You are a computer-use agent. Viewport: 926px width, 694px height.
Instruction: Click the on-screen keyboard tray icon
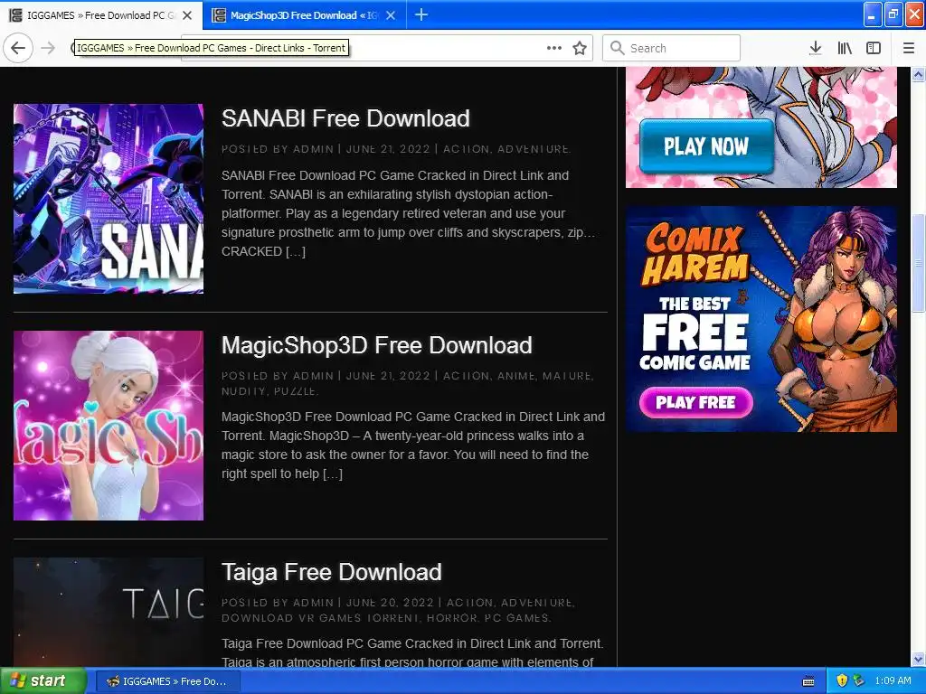tap(808, 681)
